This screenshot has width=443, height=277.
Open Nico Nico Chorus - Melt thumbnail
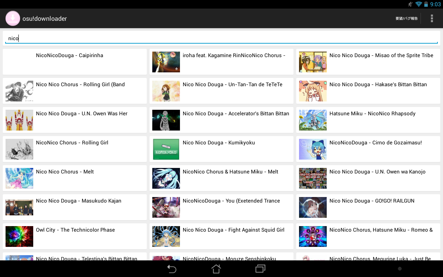click(19, 178)
